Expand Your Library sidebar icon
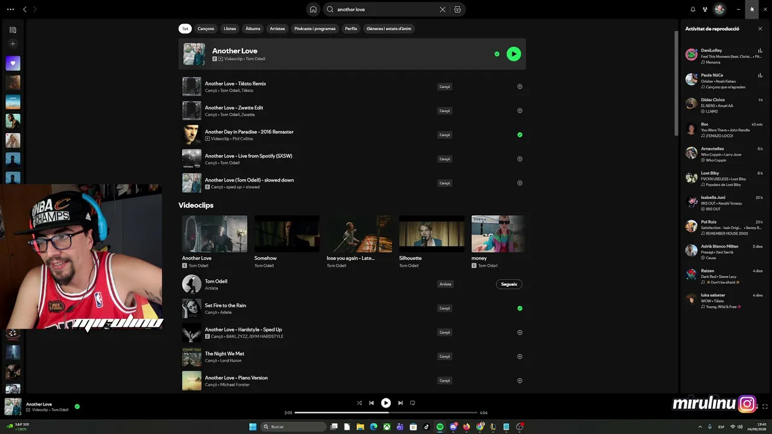The image size is (772, 434). pos(13,30)
